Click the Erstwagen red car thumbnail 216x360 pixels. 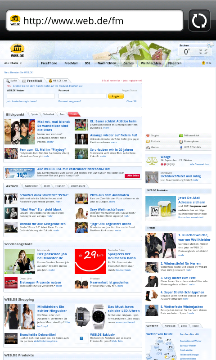(x=11, y=283)
